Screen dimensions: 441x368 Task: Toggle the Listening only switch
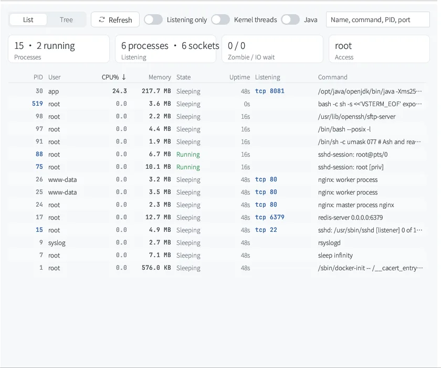click(x=153, y=19)
